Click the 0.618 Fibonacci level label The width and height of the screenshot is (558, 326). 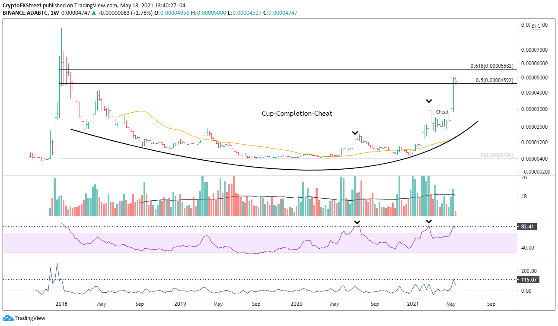(x=491, y=66)
